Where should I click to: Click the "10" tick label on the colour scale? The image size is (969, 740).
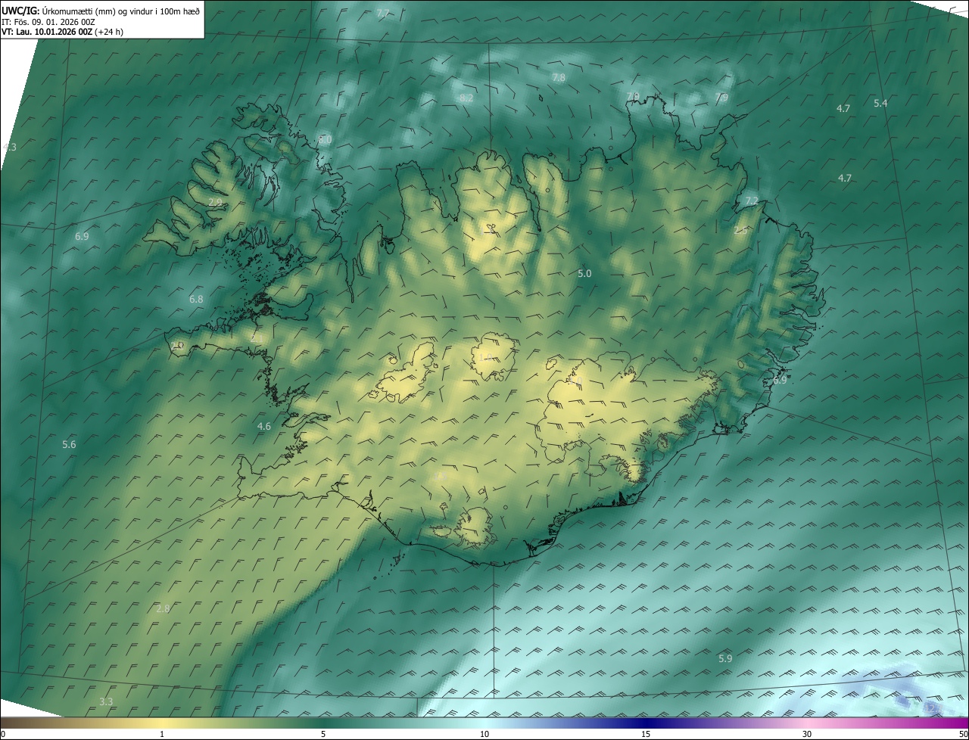[484, 734]
